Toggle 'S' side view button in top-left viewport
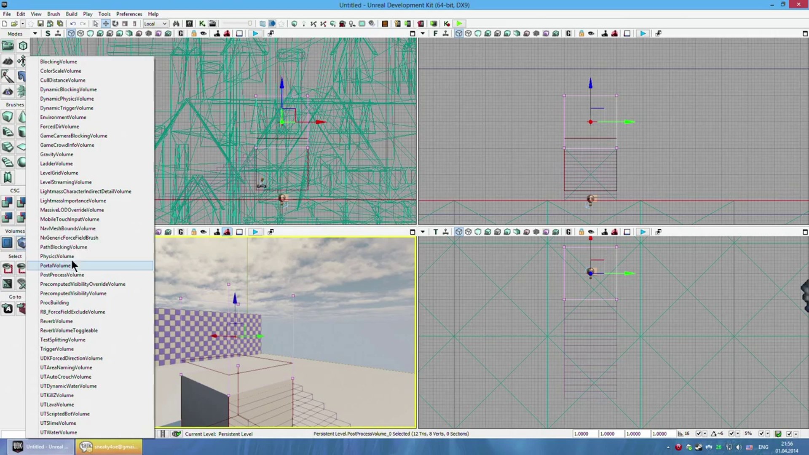Image resolution: width=809 pixels, height=455 pixels. pyautogui.click(x=48, y=34)
